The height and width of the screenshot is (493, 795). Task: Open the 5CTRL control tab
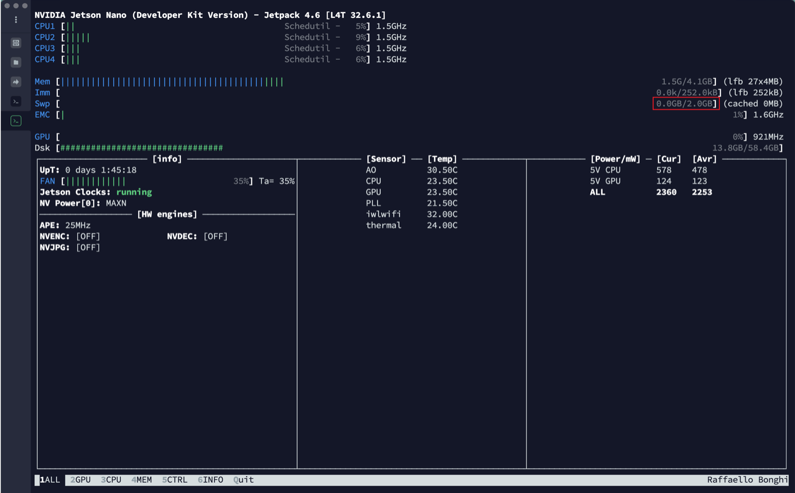pos(175,480)
